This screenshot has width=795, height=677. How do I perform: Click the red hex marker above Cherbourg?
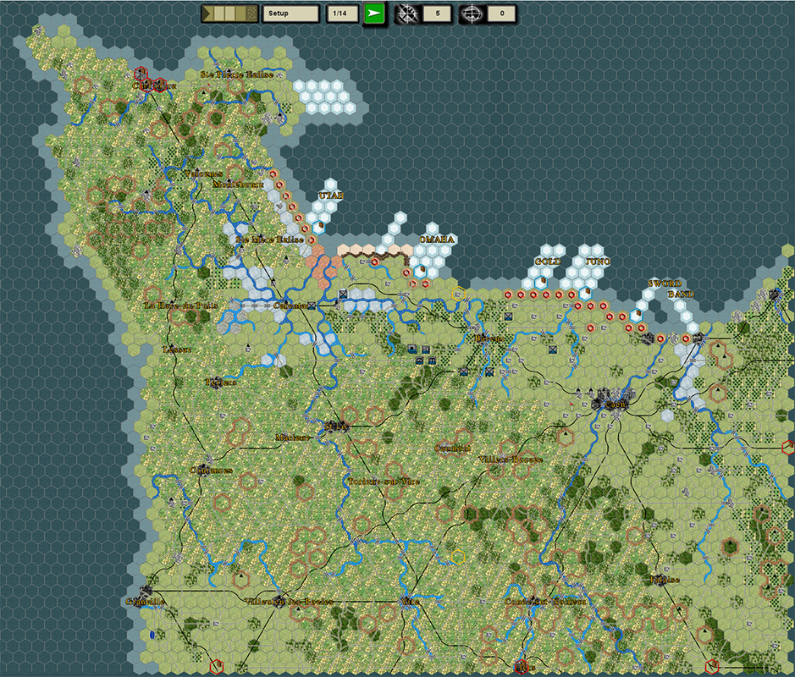pyautogui.click(x=141, y=74)
